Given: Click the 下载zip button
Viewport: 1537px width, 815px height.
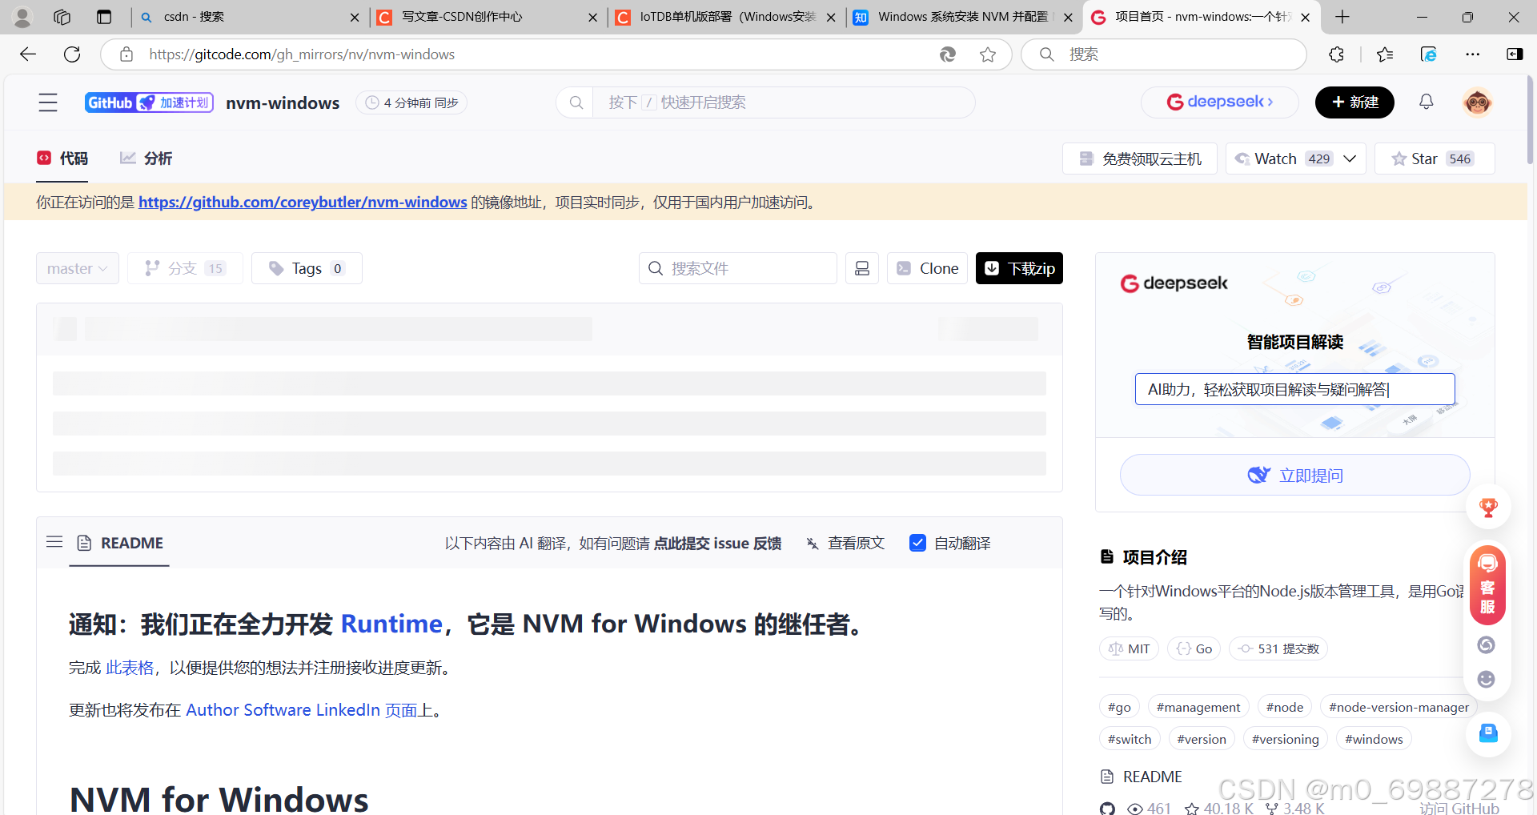Looking at the screenshot, I should pos(1019,268).
